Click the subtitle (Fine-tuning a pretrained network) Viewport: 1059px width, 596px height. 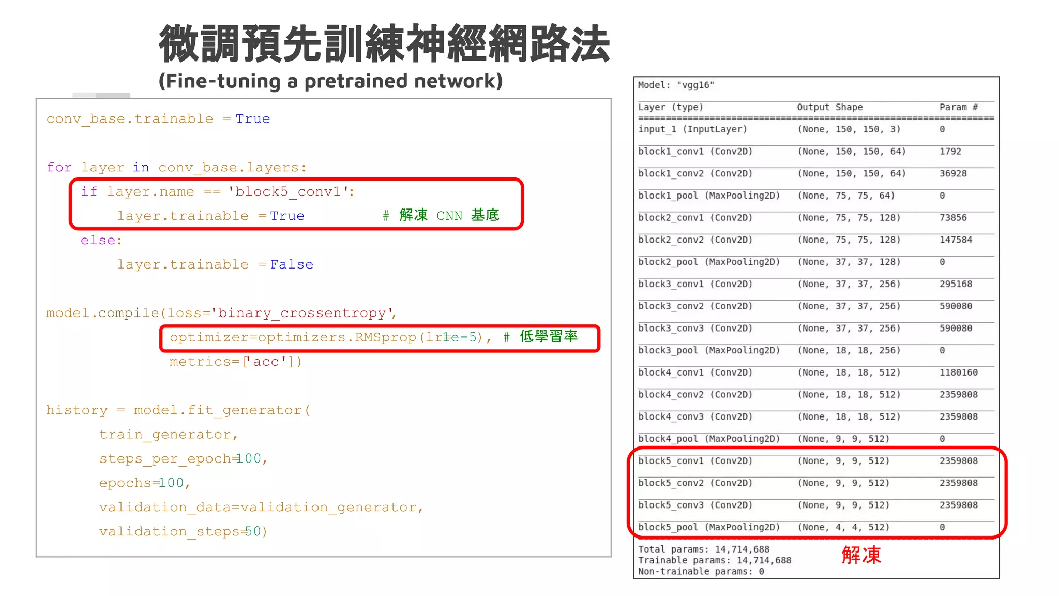tap(330, 81)
